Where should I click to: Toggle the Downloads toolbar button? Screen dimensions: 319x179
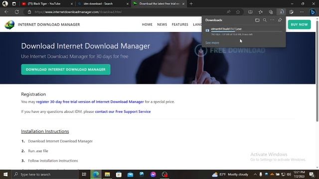tap(281, 12)
